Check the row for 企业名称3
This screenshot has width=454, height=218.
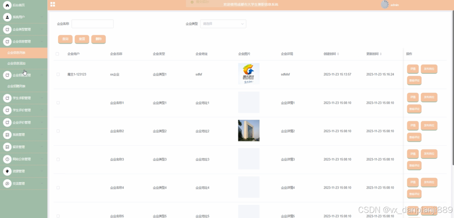click(58, 160)
